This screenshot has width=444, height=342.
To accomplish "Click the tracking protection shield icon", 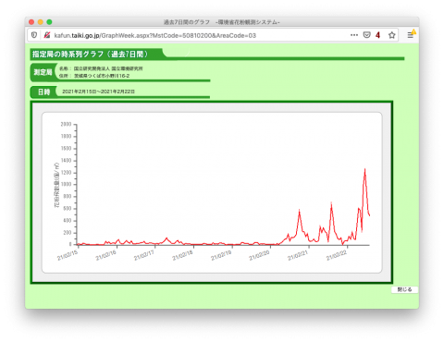I will [34, 35].
